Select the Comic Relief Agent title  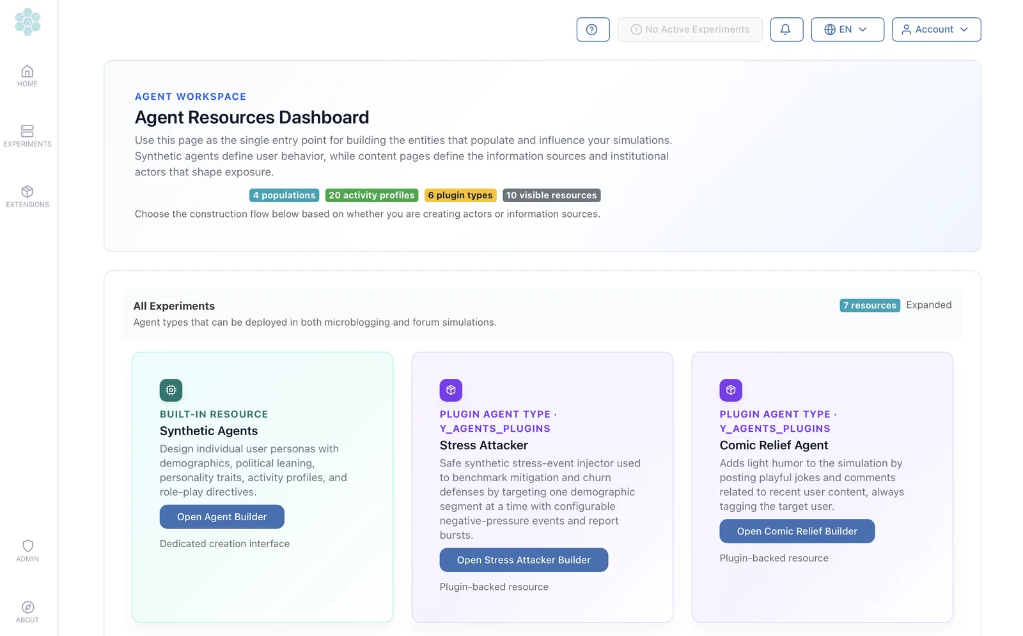774,445
